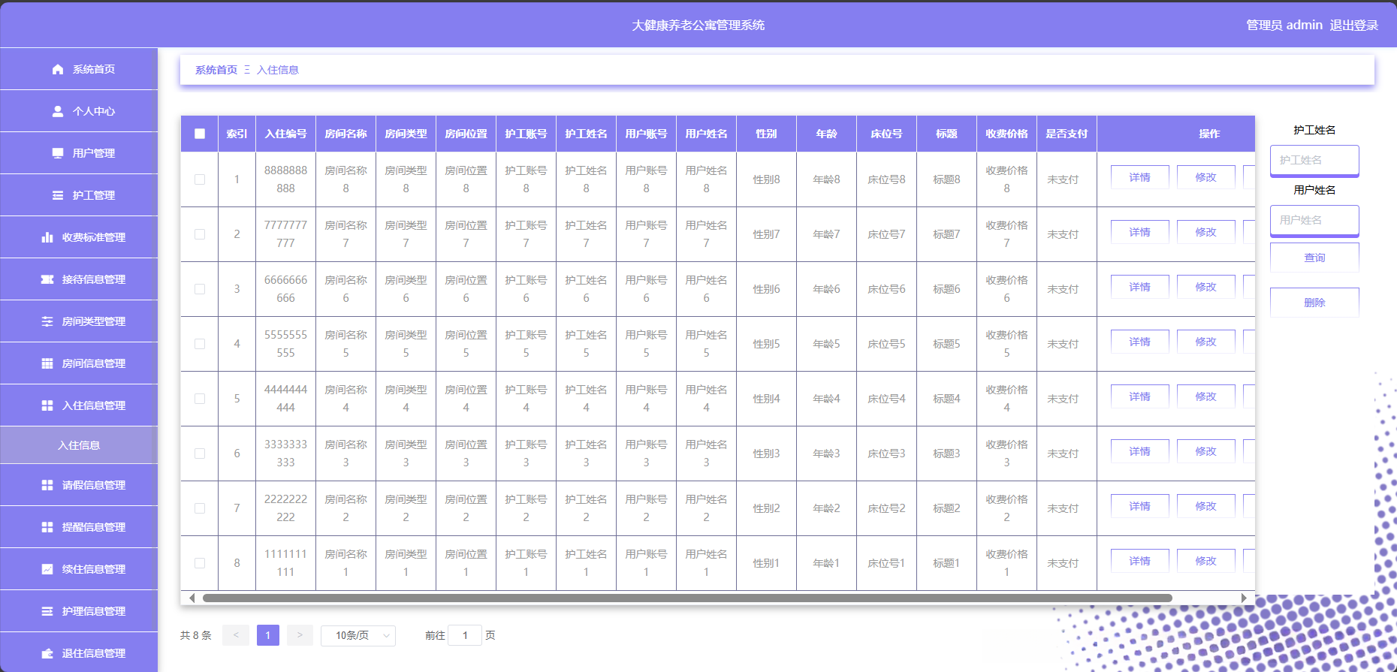Go to previous page arrow in pagination

click(x=236, y=635)
